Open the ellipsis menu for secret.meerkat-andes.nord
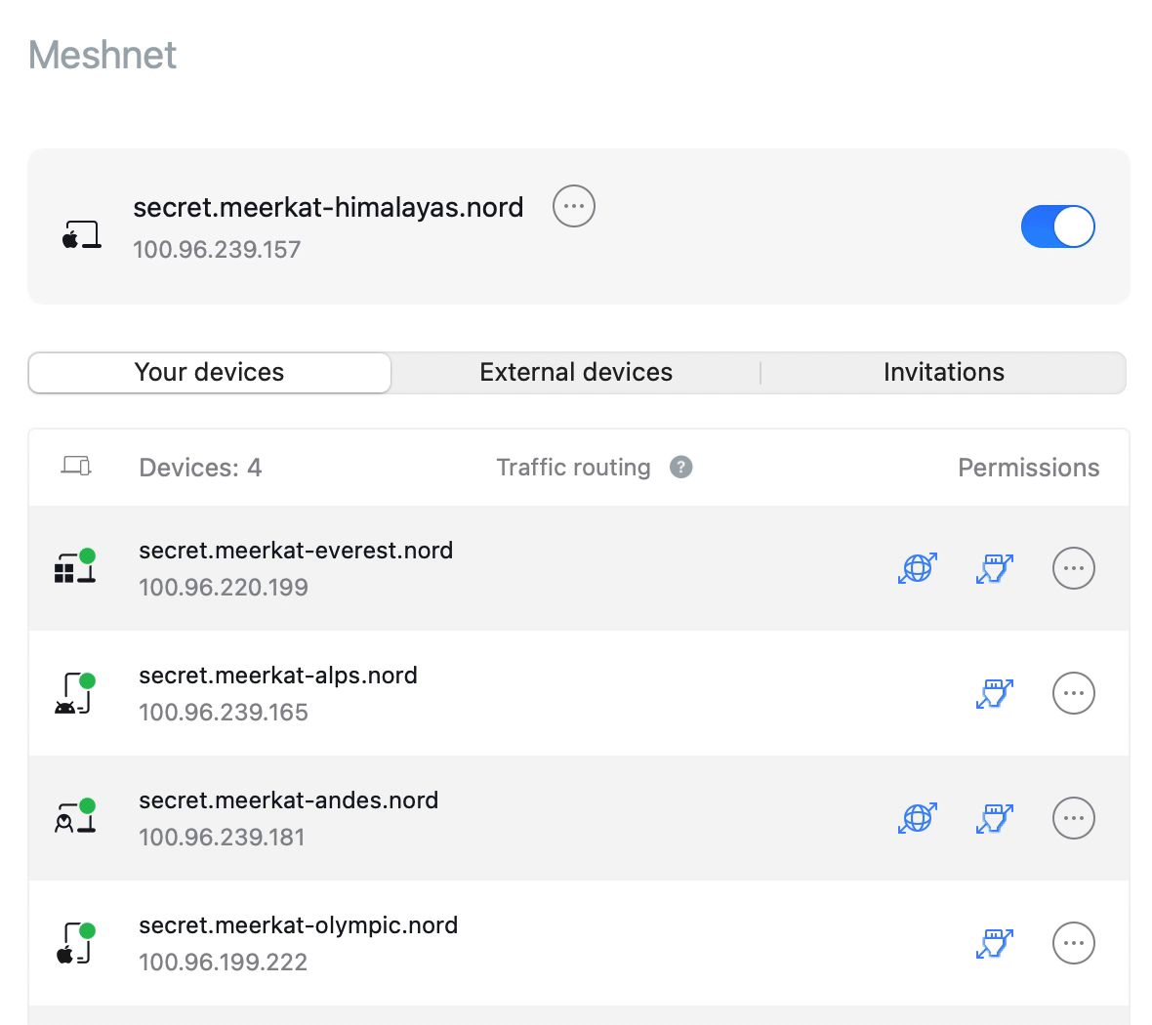Viewport: 1152px width, 1025px height. (x=1074, y=818)
